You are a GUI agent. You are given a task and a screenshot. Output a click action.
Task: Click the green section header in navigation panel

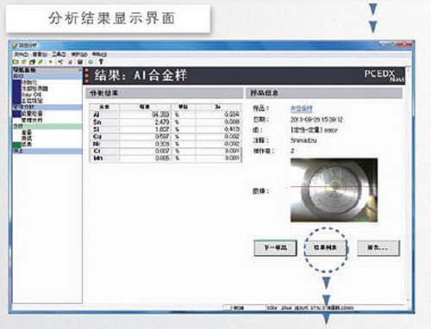point(47,127)
